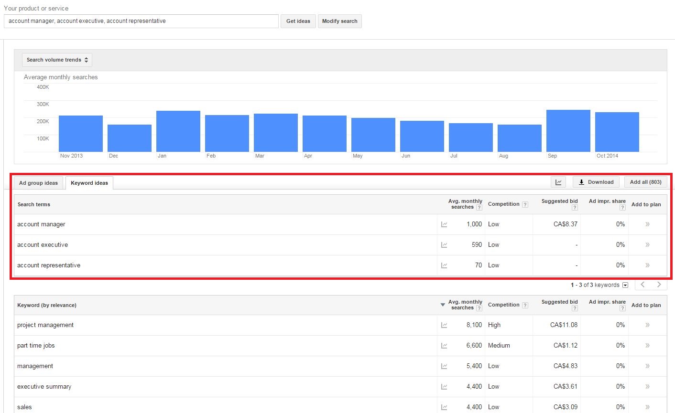Add account representative to plan
This screenshot has height=413, width=675.
pos(647,265)
